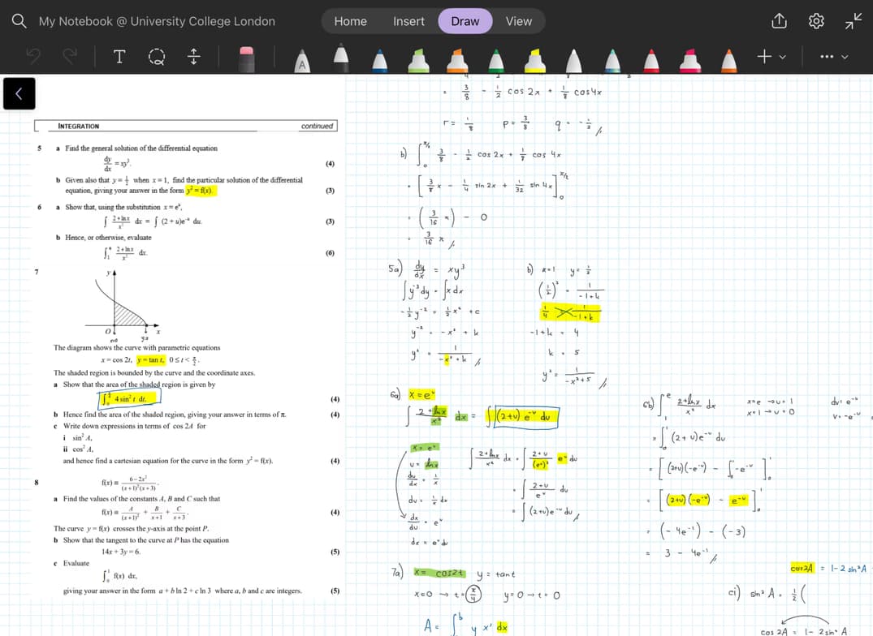Open the View tab
Viewport: 873px width, 636px height.
point(518,21)
